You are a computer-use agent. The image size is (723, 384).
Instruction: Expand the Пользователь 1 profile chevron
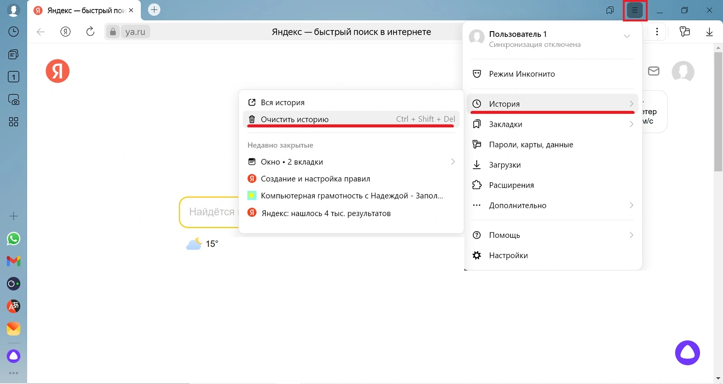627,37
